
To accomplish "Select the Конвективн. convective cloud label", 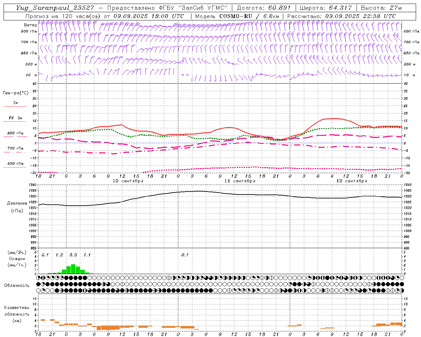I will coord(17,308).
